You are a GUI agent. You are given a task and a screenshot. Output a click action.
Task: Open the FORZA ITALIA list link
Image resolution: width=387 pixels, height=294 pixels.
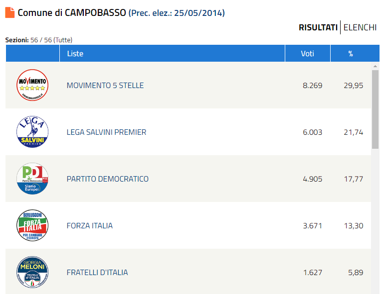tap(90, 226)
